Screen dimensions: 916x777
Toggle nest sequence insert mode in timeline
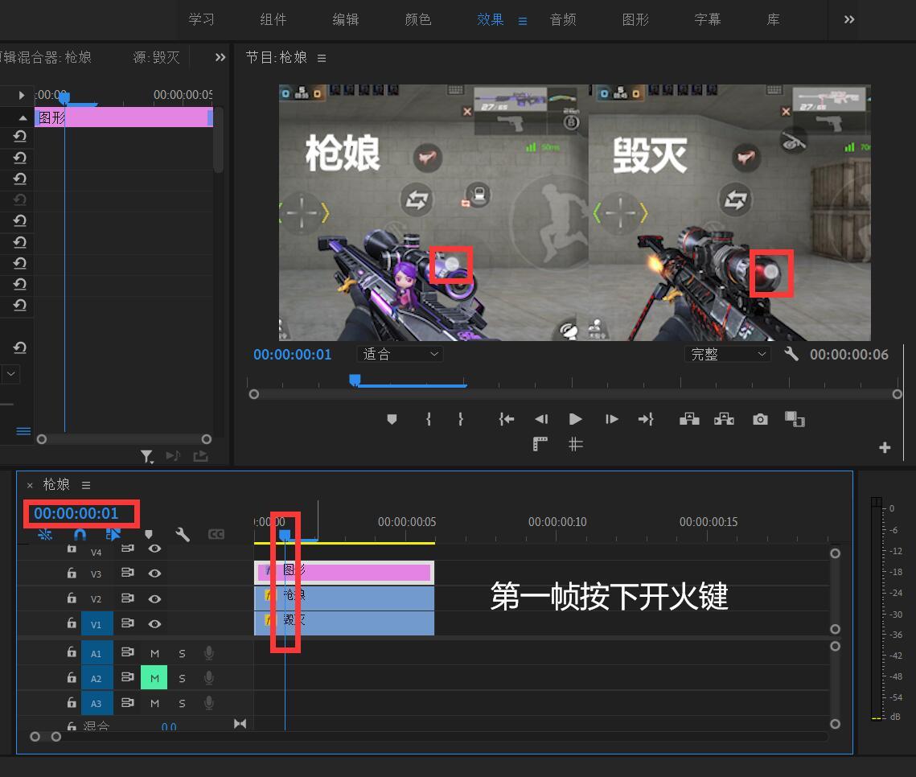click(x=45, y=534)
